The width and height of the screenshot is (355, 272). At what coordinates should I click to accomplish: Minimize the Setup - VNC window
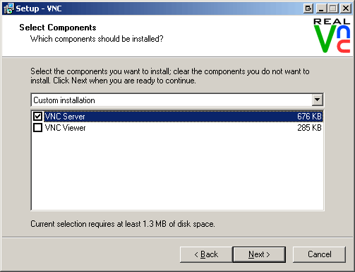[321, 8]
